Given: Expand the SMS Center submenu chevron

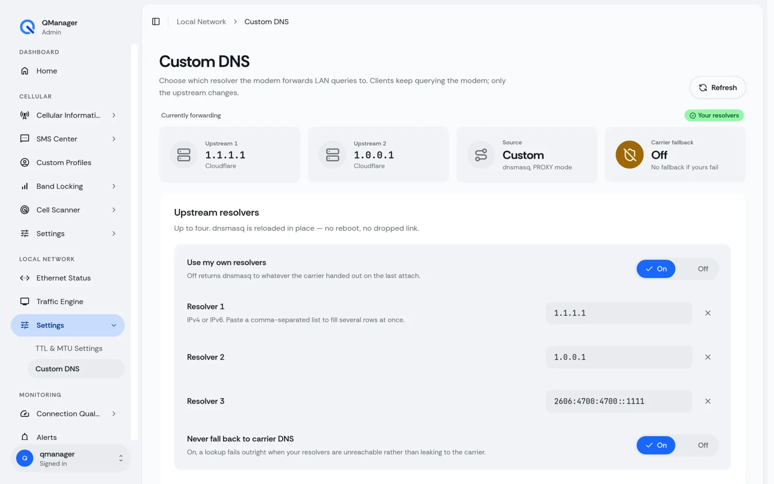Looking at the screenshot, I should [x=114, y=139].
